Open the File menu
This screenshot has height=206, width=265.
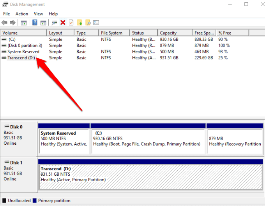click(6, 14)
